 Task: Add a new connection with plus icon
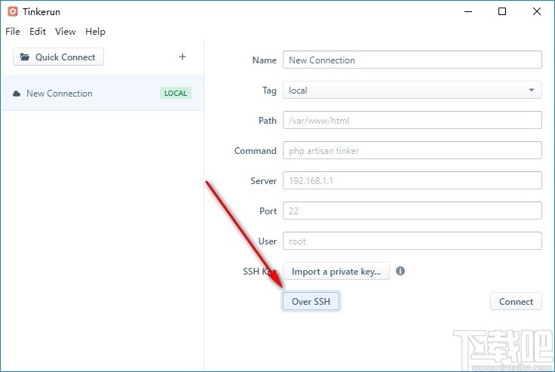point(182,57)
